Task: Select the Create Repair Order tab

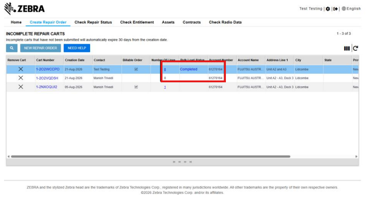Action: pyautogui.click(x=48, y=22)
